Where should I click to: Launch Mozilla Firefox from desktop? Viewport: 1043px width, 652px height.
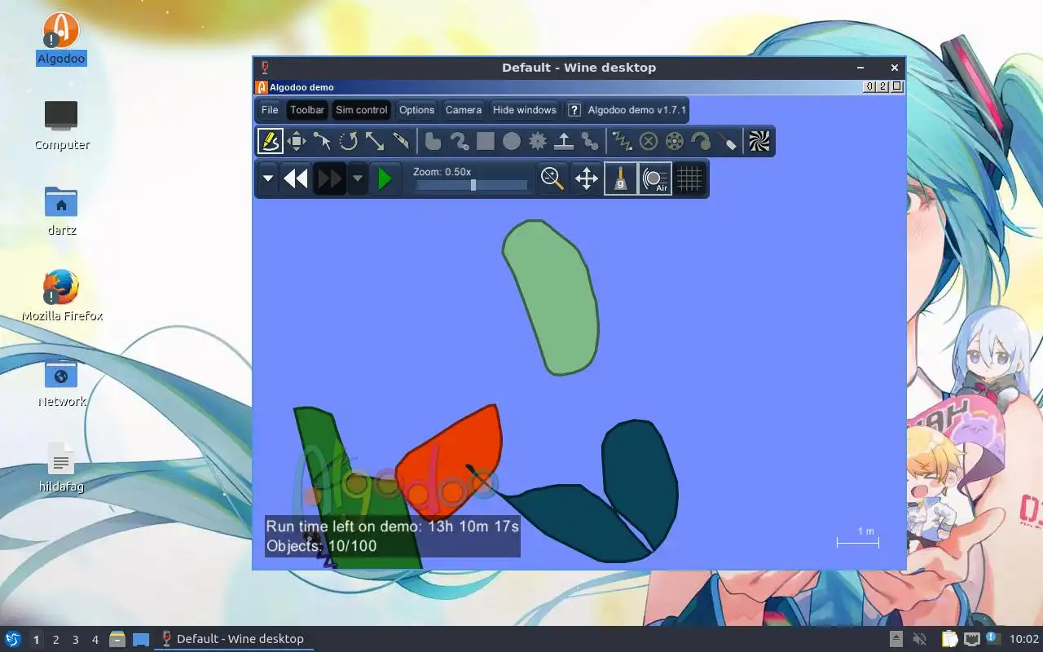tap(62, 296)
